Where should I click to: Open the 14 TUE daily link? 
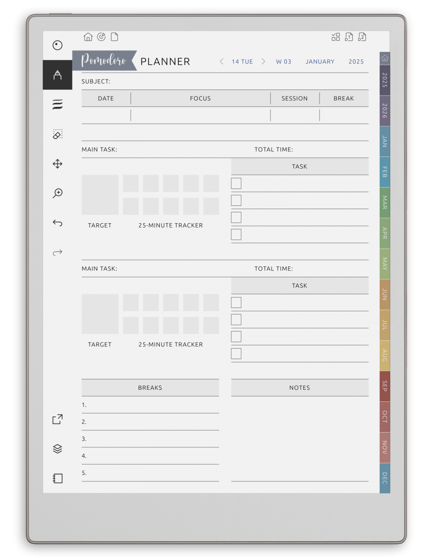pyautogui.click(x=242, y=61)
